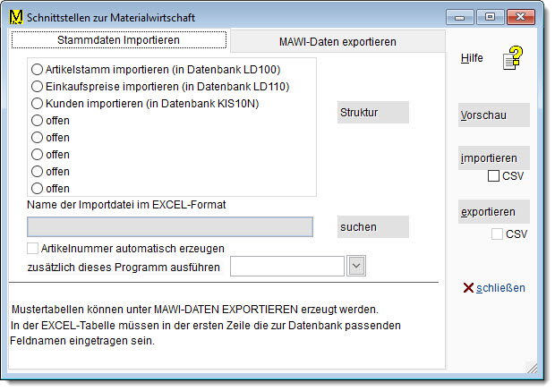Click the application icon in title bar
This screenshot has width=555, height=391.
coord(16,16)
